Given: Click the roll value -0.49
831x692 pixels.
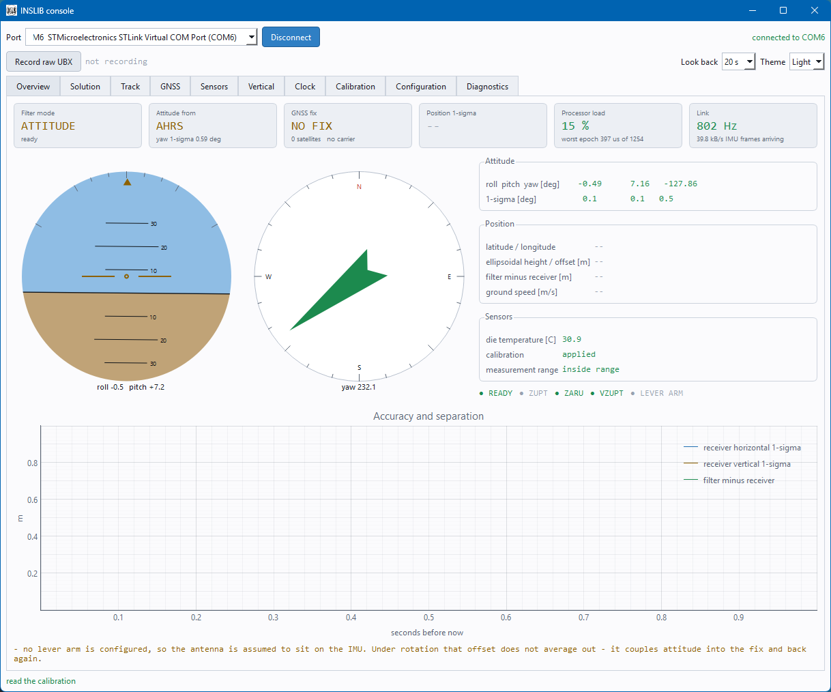Looking at the screenshot, I should [589, 184].
